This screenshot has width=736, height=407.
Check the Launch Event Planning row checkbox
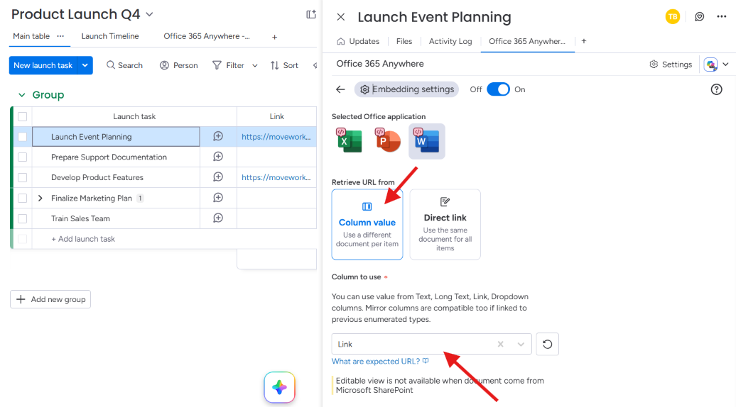(x=23, y=137)
